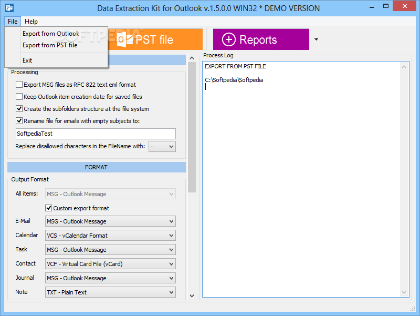Uncheck Rename file for empty subjects checkbox

19,121
